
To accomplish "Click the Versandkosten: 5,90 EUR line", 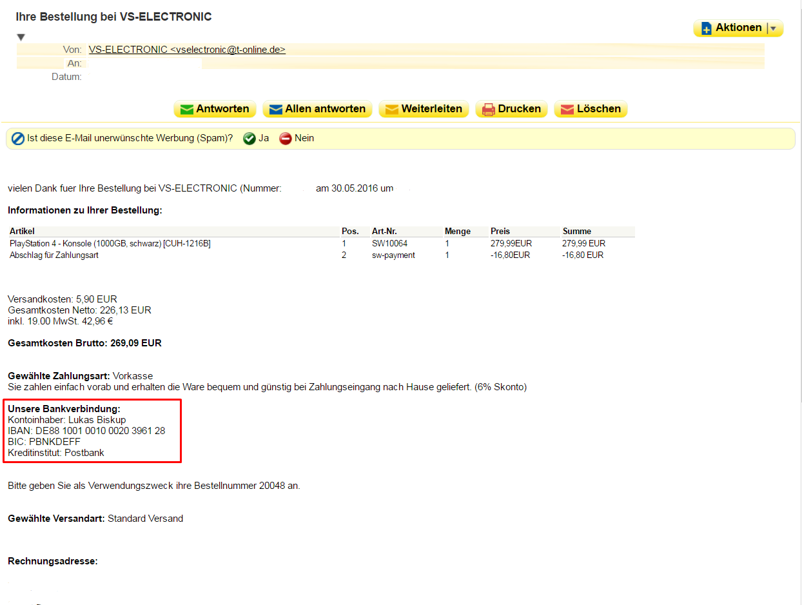I will pos(63,299).
